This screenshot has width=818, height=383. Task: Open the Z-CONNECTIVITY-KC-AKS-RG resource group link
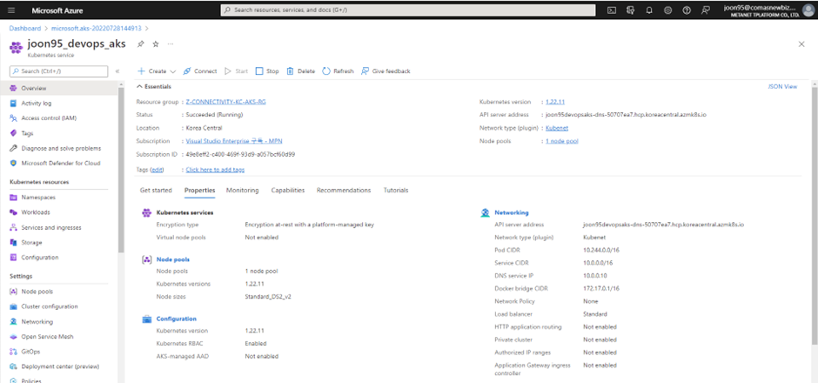(226, 102)
